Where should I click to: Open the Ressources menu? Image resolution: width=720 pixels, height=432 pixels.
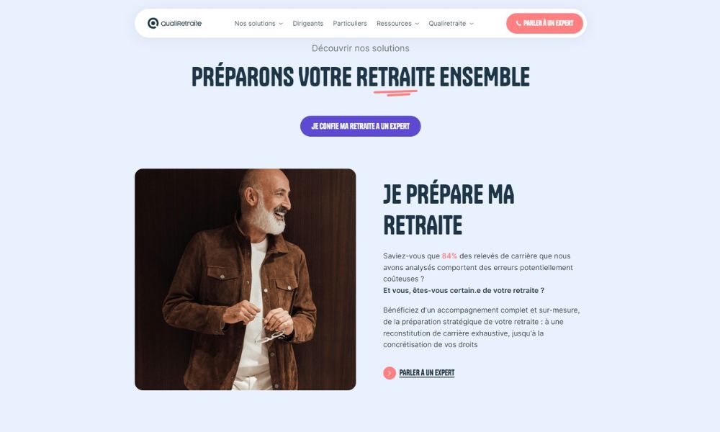pos(394,24)
